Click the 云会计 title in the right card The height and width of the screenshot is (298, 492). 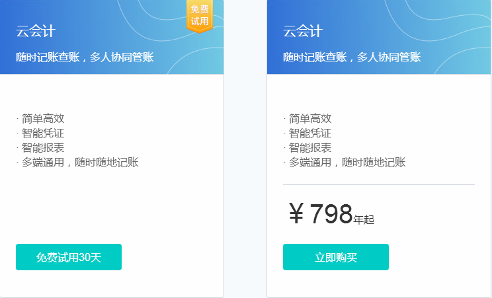[303, 31]
